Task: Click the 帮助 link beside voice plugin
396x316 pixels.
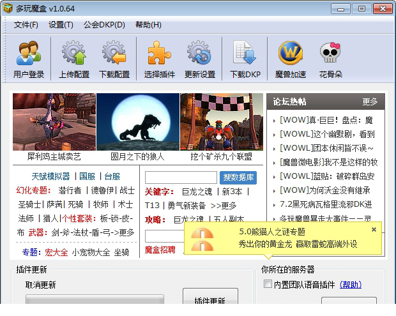Action: pyautogui.click(x=351, y=285)
